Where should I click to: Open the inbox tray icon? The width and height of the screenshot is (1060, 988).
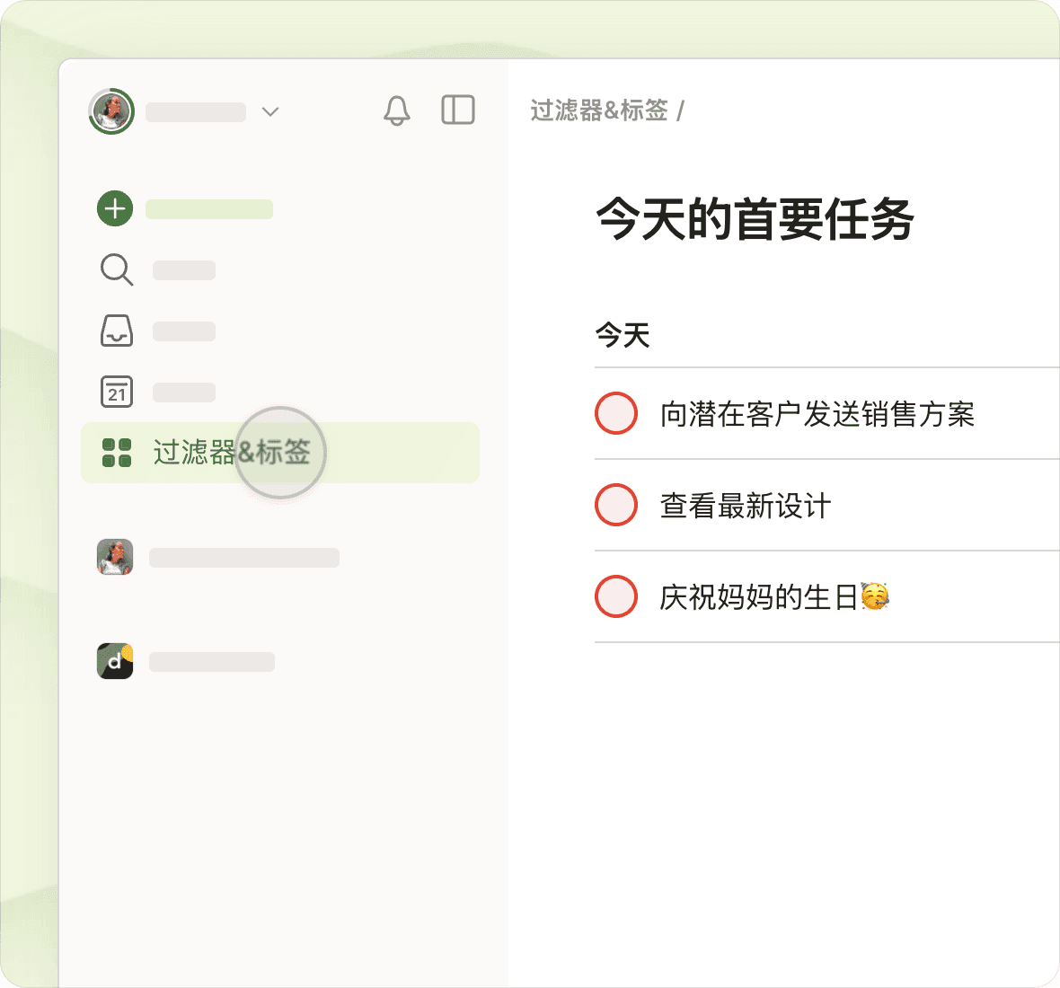(x=117, y=331)
